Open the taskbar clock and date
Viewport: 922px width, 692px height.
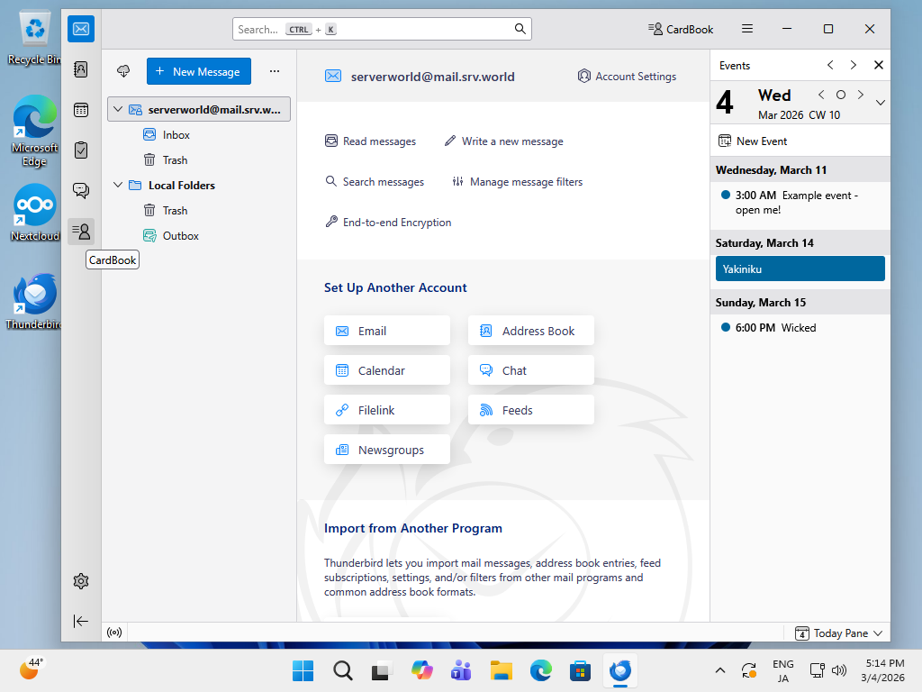(x=883, y=670)
